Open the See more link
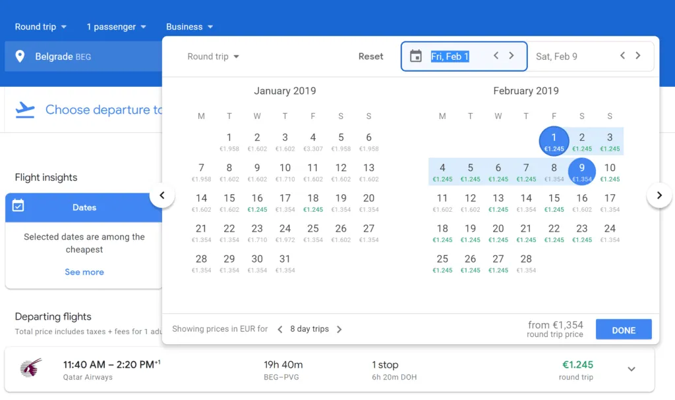The height and width of the screenshot is (400, 675). 84,272
